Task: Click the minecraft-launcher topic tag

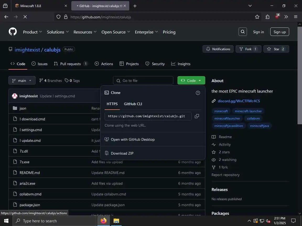Action: coord(248,111)
